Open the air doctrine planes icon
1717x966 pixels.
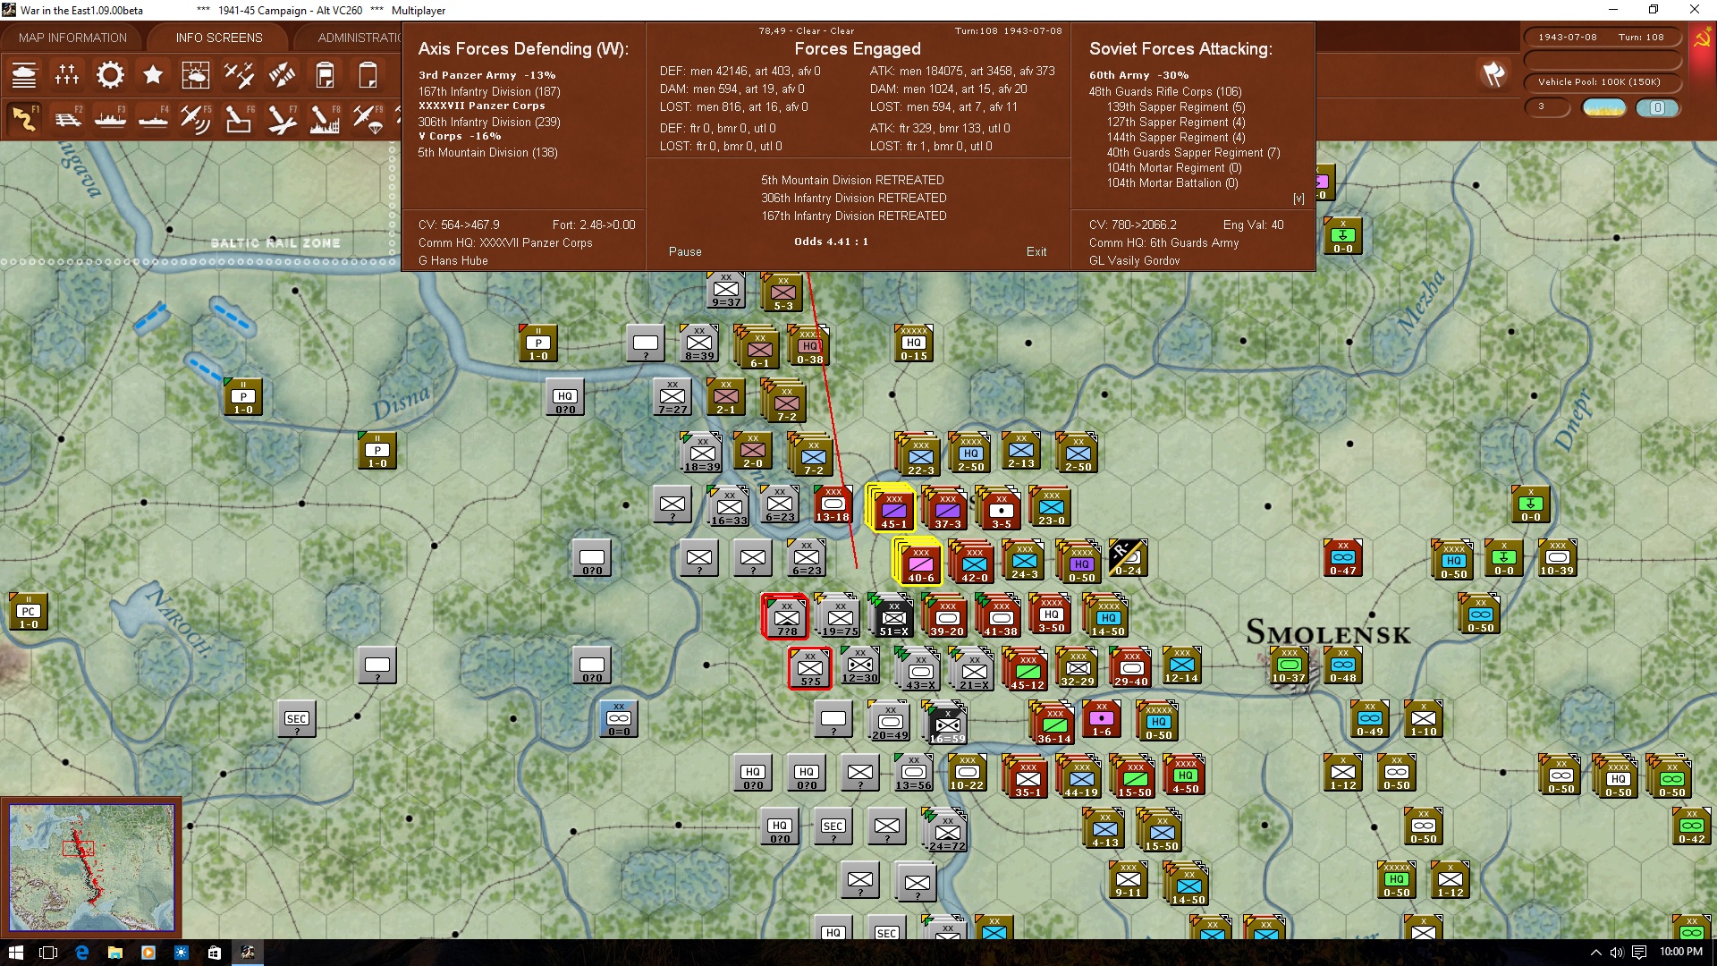239,75
